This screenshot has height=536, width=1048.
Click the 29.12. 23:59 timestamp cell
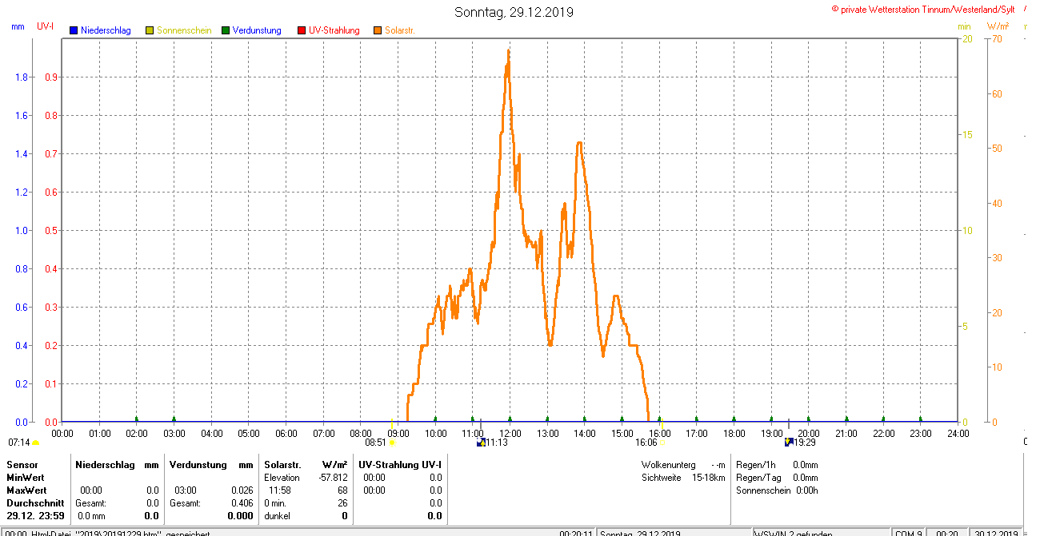(x=35, y=516)
